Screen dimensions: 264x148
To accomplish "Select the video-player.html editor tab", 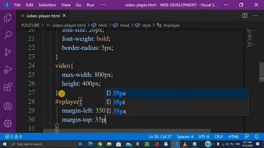I will click(x=43, y=16).
